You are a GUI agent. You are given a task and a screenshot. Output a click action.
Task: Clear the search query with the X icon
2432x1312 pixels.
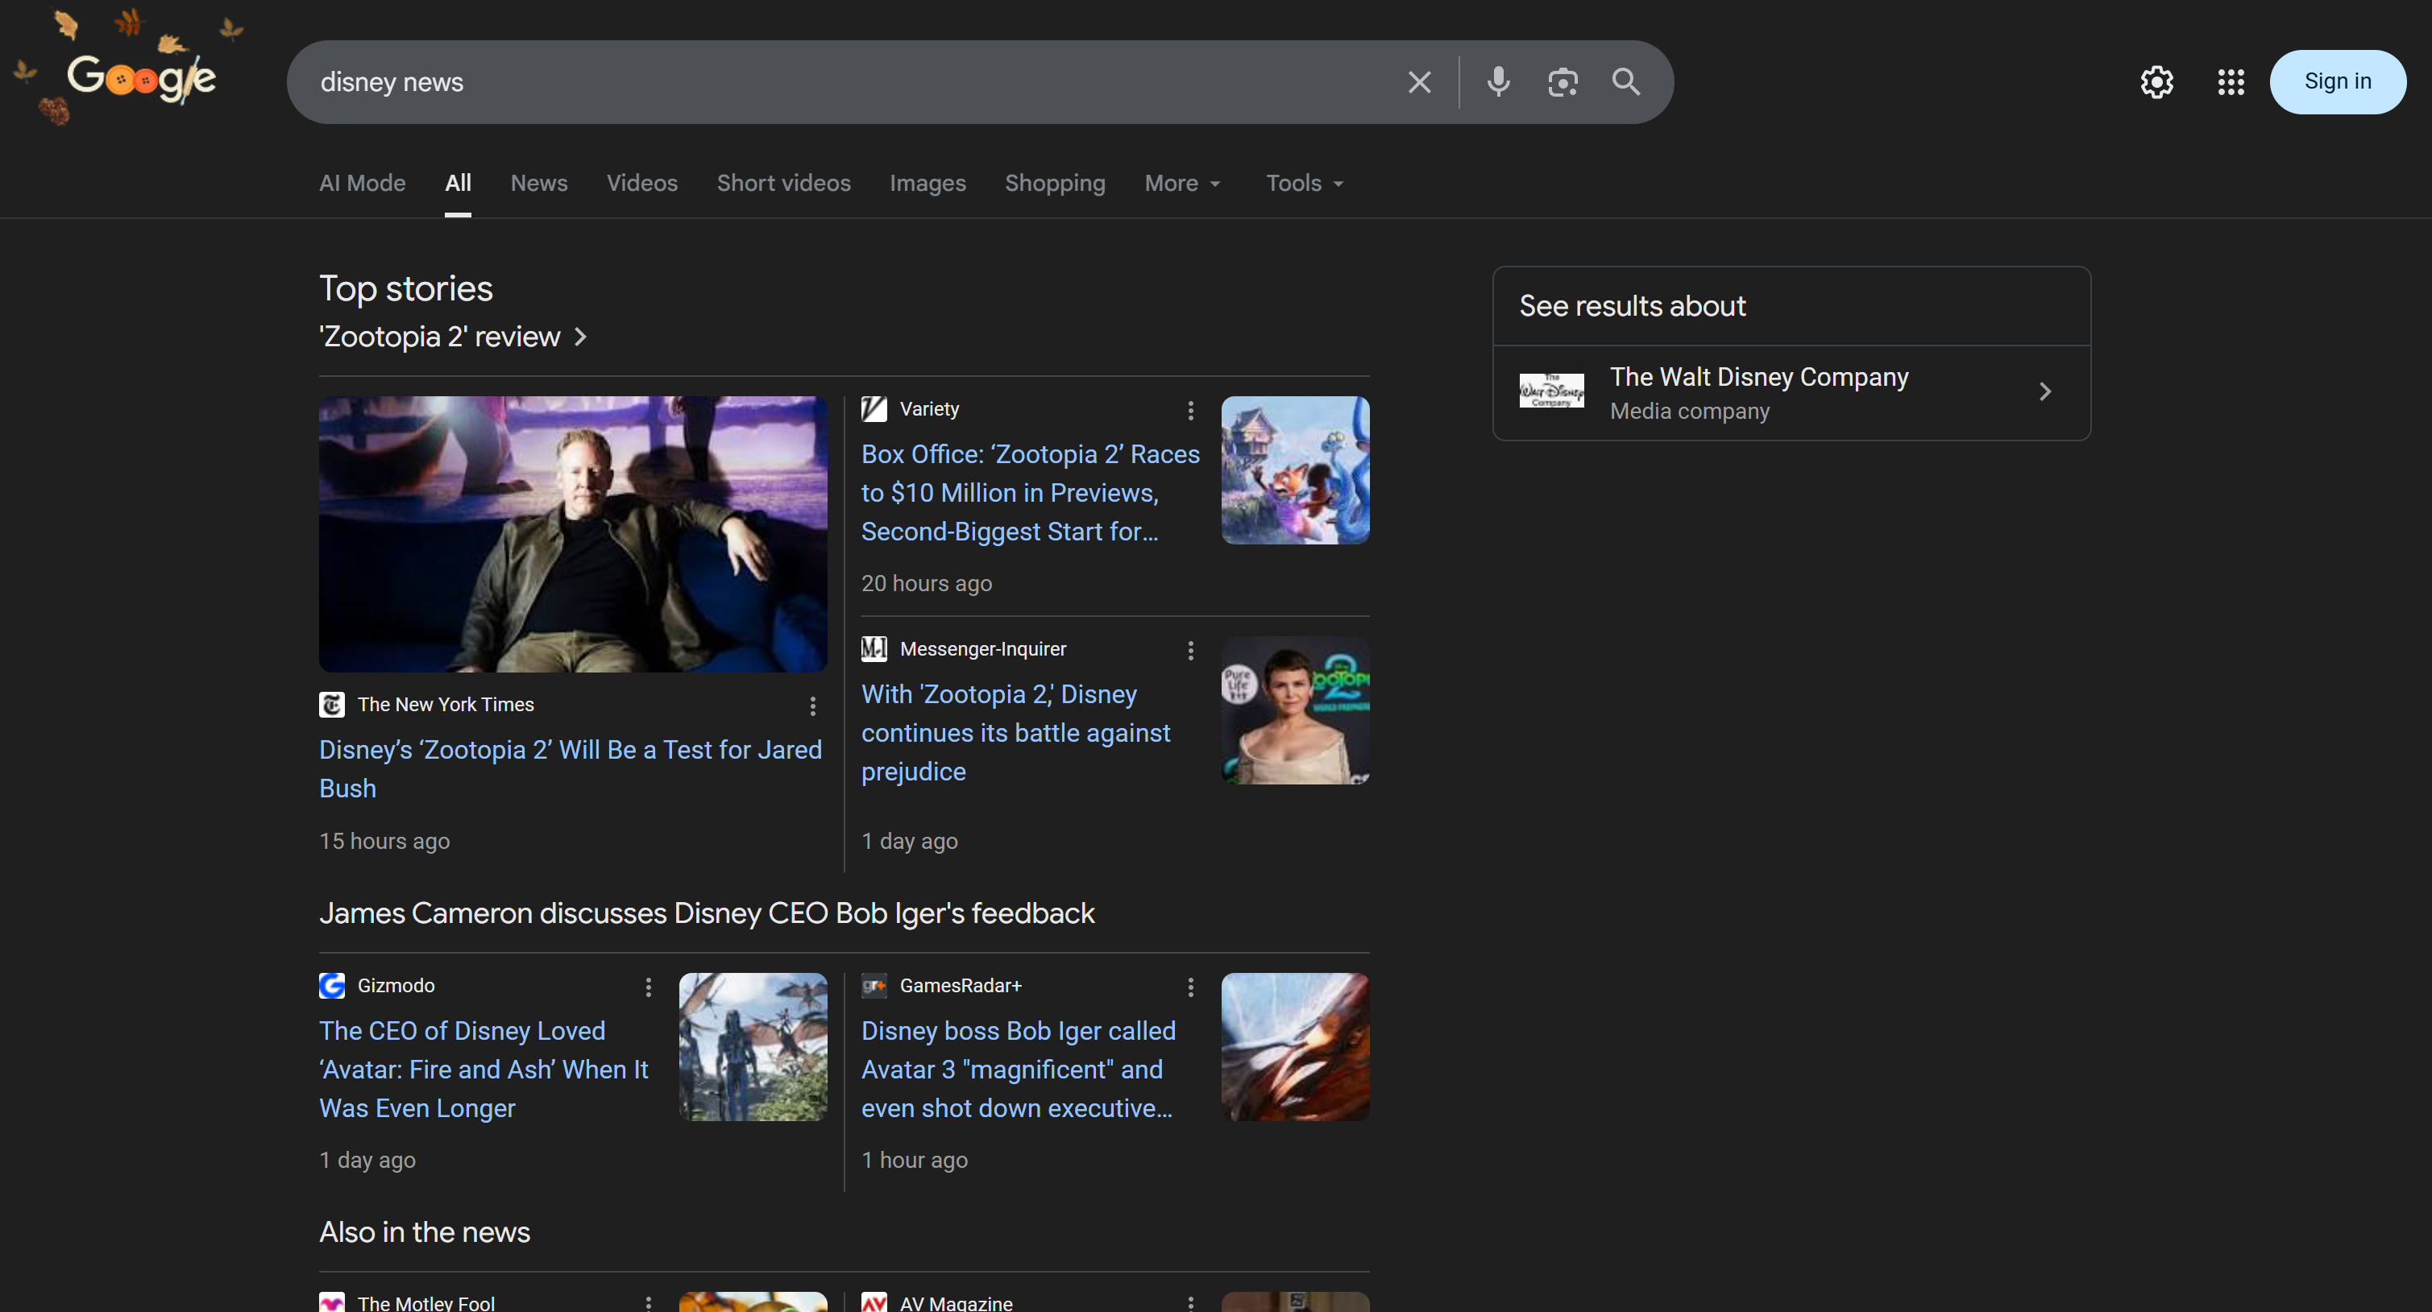click(x=1419, y=81)
